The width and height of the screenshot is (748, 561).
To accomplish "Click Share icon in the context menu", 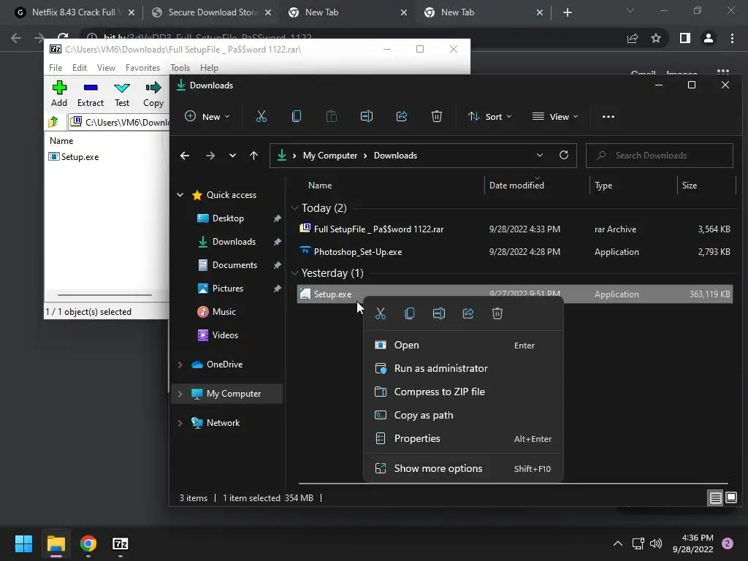I will pos(468,313).
